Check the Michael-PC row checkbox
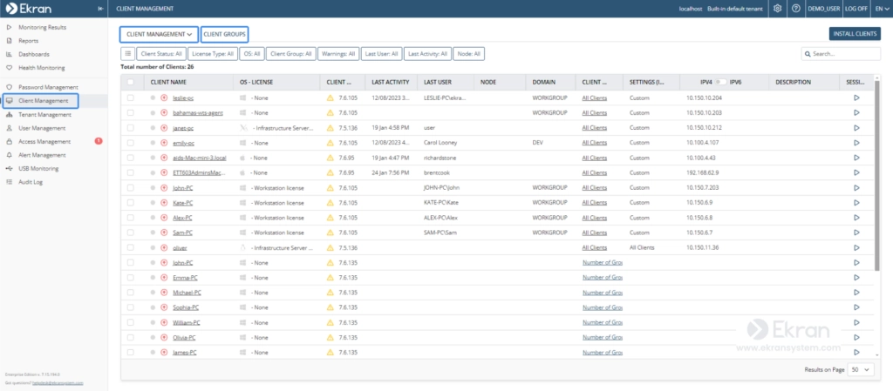The height and width of the screenshot is (391, 893). (131, 293)
